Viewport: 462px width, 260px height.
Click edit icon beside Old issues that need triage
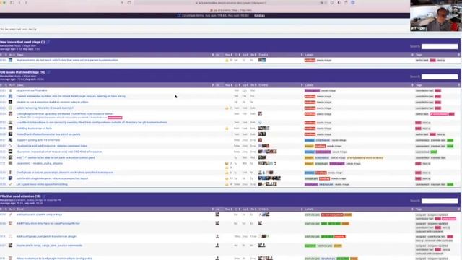click(x=49, y=72)
